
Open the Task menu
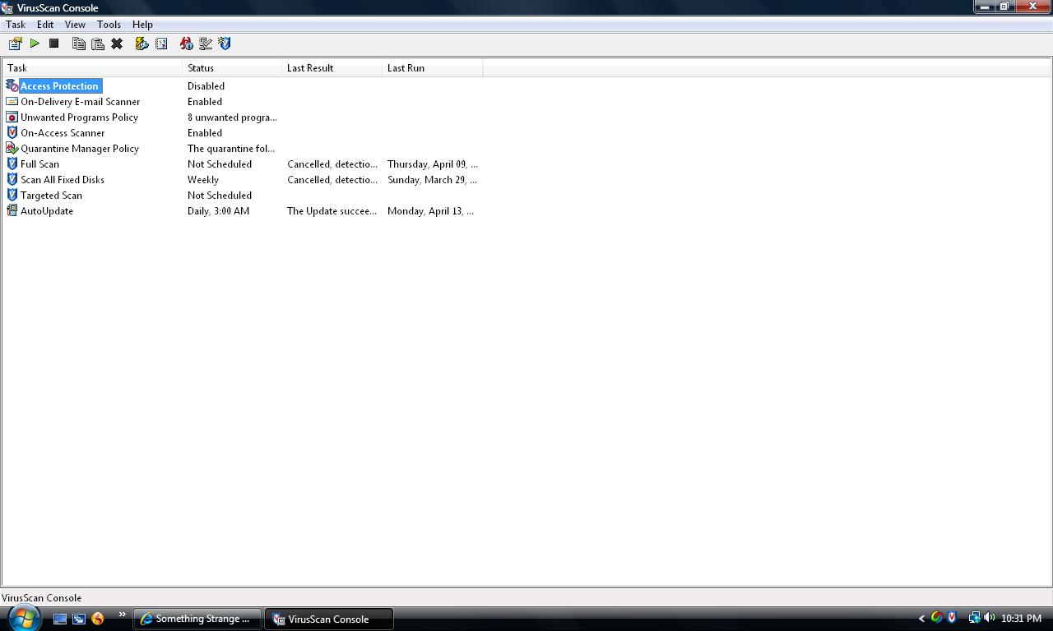(x=16, y=25)
